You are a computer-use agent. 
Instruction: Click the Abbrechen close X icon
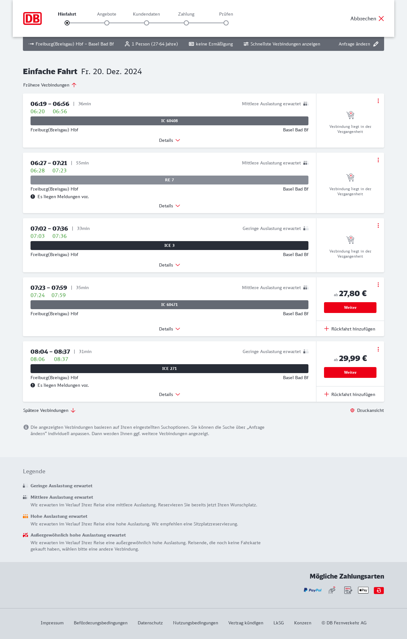tap(381, 18)
